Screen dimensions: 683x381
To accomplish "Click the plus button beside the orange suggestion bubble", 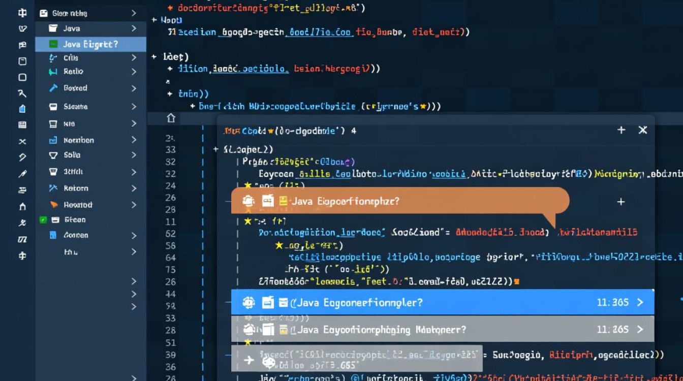I will pos(621,202).
